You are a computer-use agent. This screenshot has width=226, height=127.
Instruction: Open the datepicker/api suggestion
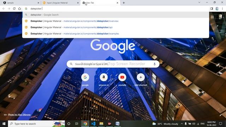pos(115,27)
